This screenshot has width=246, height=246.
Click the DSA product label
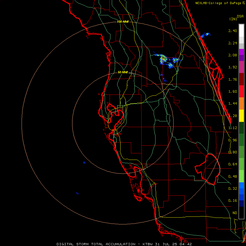[240, 16]
